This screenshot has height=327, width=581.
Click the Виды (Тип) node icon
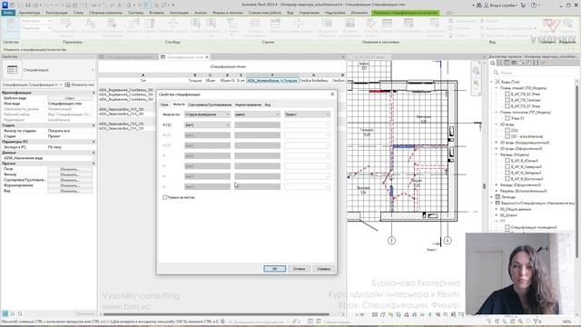click(497, 82)
